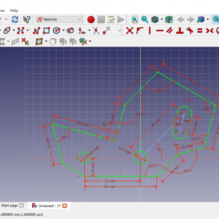Image resolution: width=219 pixels, height=219 pixels.
Task: Close the Unnamed : 1* document tab
Action: (x=65, y=206)
